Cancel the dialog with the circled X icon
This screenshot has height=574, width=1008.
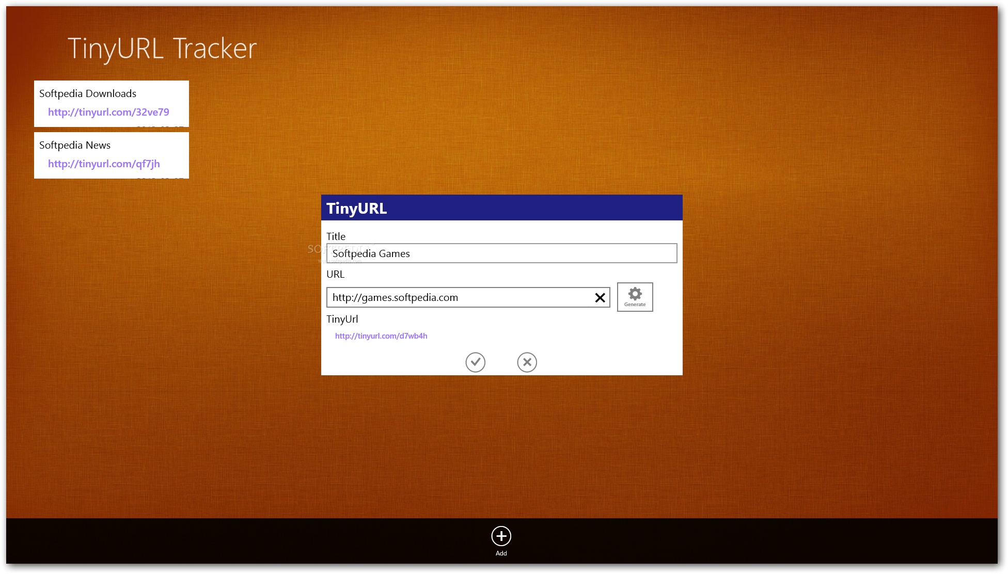pyautogui.click(x=527, y=362)
